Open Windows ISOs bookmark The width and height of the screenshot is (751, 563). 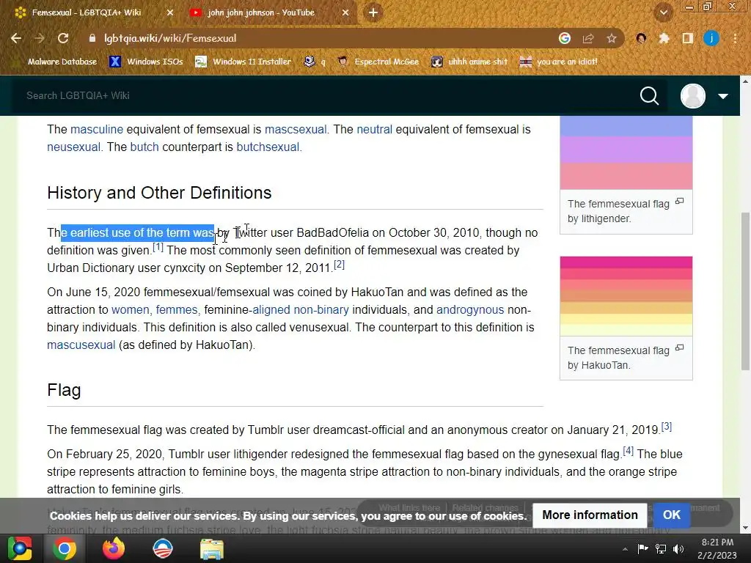[x=146, y=62]
